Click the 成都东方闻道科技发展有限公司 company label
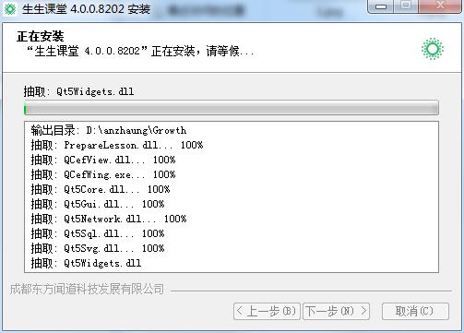The image size is (464, 333). 87,289
